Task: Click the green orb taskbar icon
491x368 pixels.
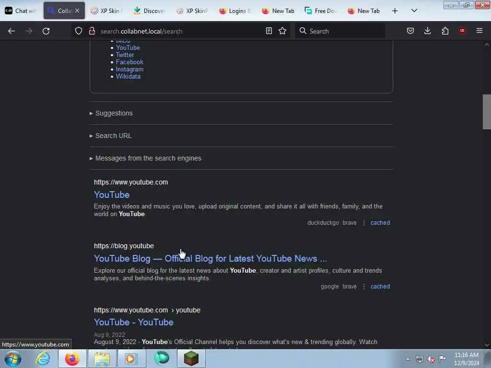Action: [161, 358]
